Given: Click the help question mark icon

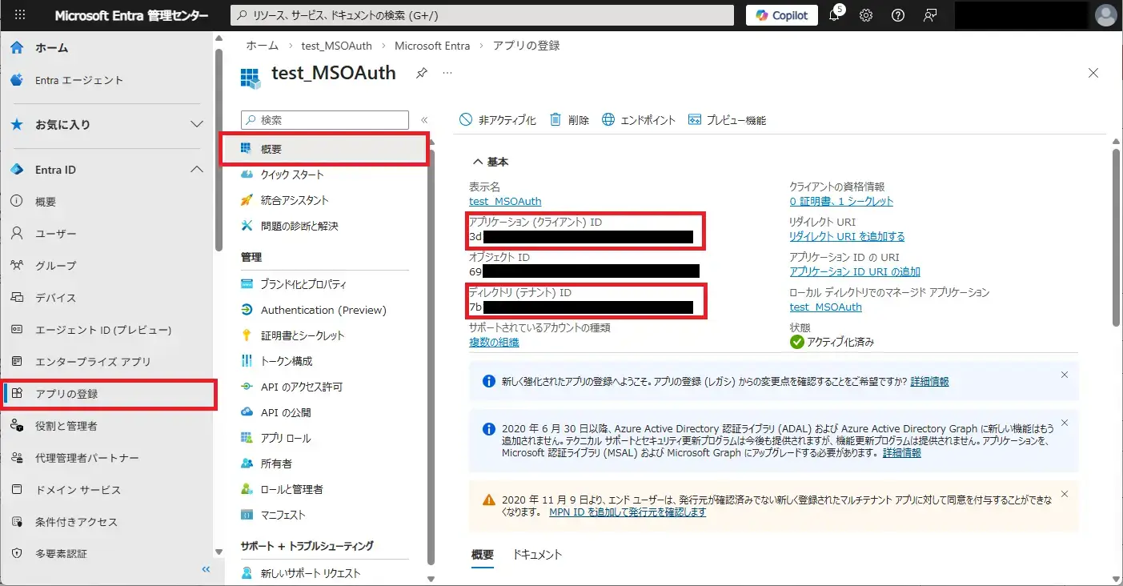Looking at the screenshot, I should [898, 16].
